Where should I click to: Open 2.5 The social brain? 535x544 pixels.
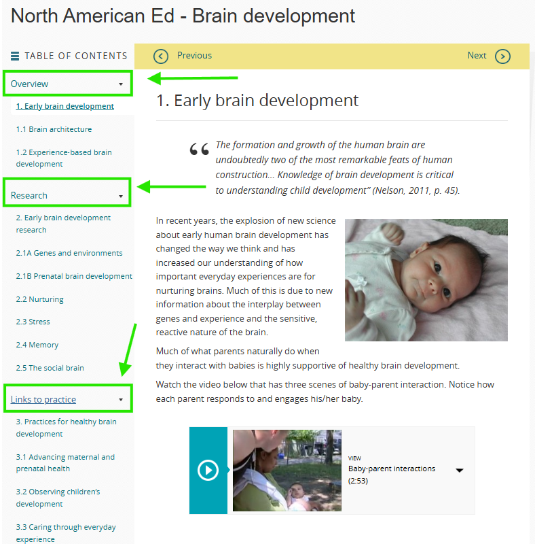coord(50,368)
